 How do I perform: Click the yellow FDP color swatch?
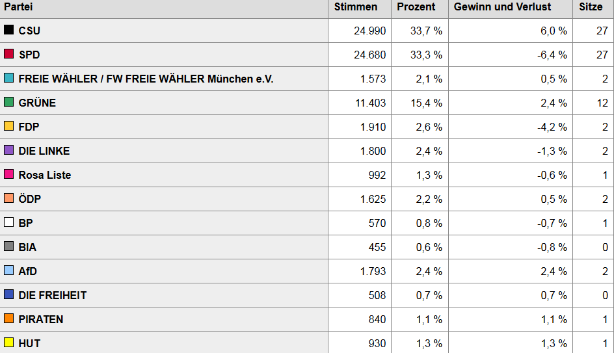coord(9,126)
